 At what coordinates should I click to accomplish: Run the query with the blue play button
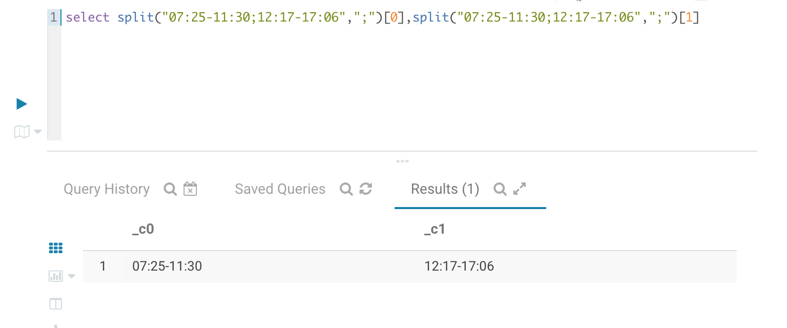point(22,104)
